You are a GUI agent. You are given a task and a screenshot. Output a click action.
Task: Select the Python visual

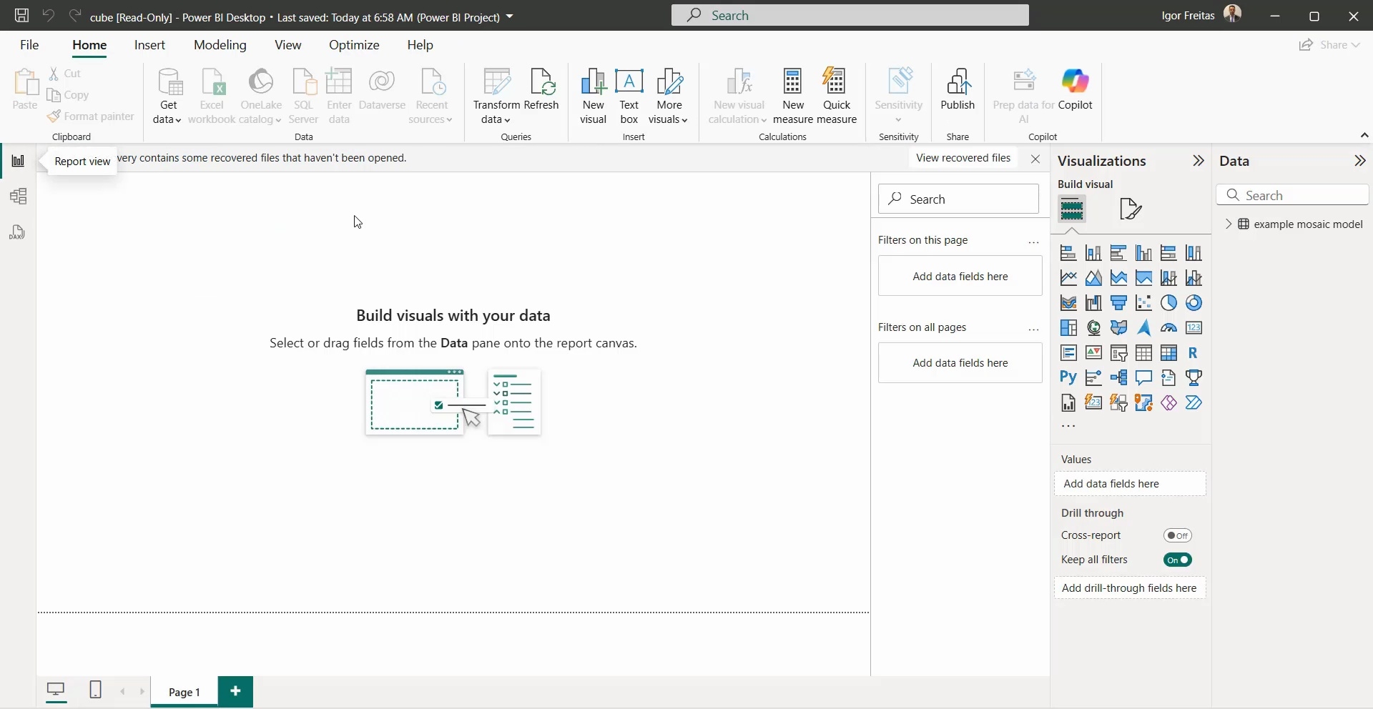(1068, 378)
